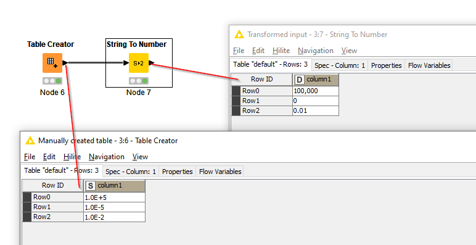Open Hilite menu in String To Number window
Screen dimensions: 476x245
[281, 51]
